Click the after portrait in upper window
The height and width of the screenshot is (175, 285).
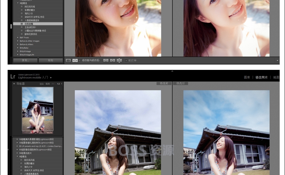(226, 28)
